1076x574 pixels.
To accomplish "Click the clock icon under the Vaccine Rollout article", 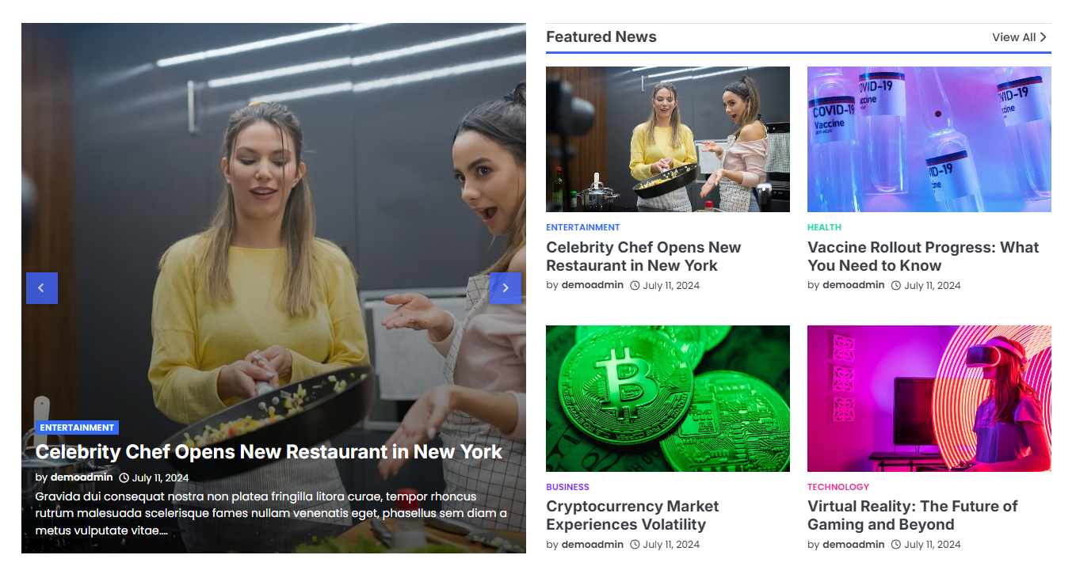I will (x=896, y=286).
